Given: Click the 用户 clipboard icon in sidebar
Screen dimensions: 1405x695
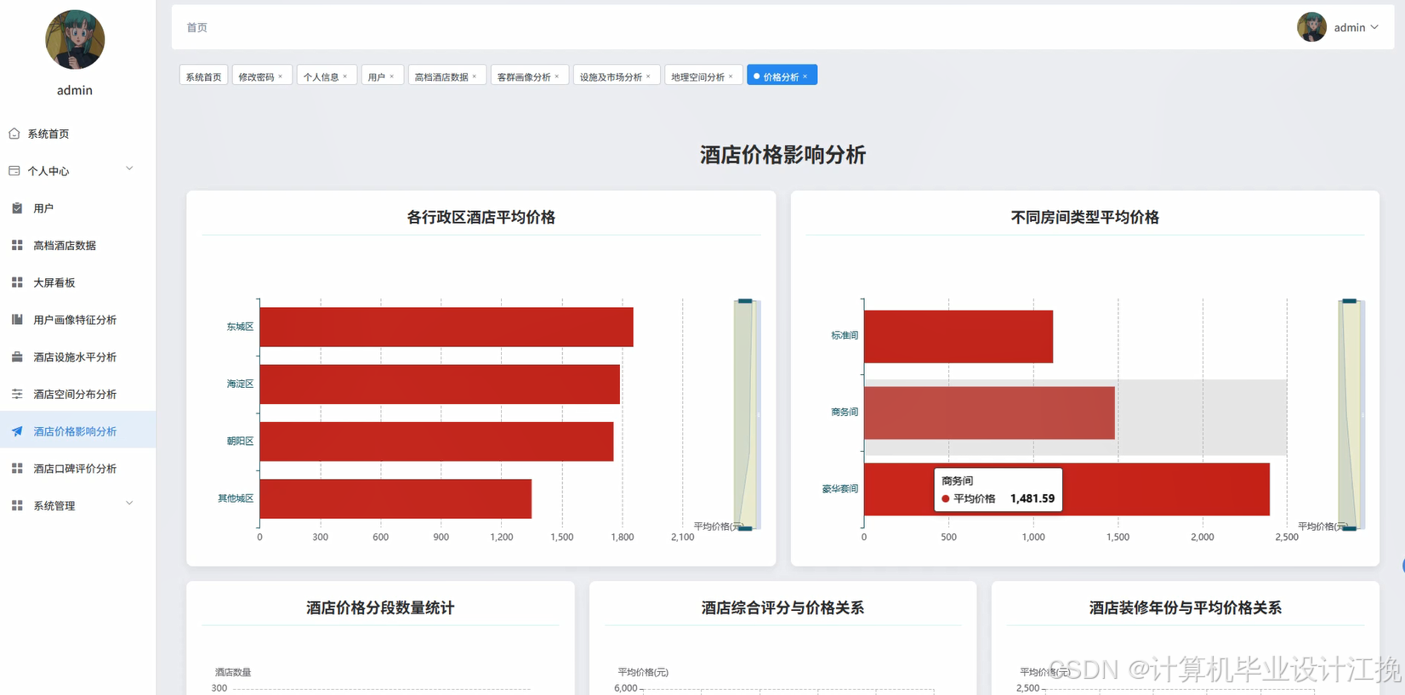Looking at the screenshot, I should pyautogui.click(x=17, y=208).
